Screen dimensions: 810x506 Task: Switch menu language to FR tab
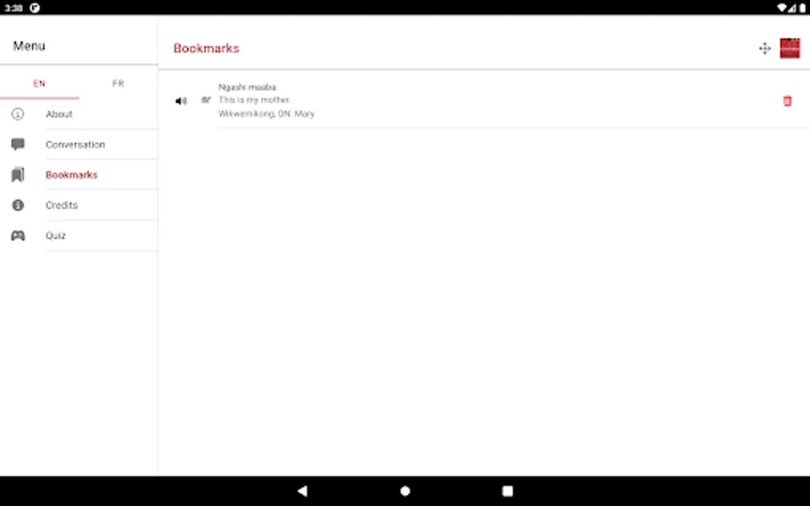coord(118,84)
